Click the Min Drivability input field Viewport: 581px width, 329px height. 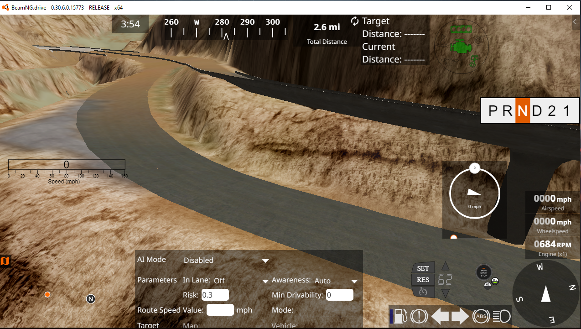340,295
